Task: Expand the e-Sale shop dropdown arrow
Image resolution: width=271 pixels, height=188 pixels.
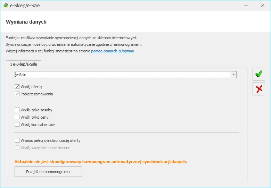Action: [234, 75]
